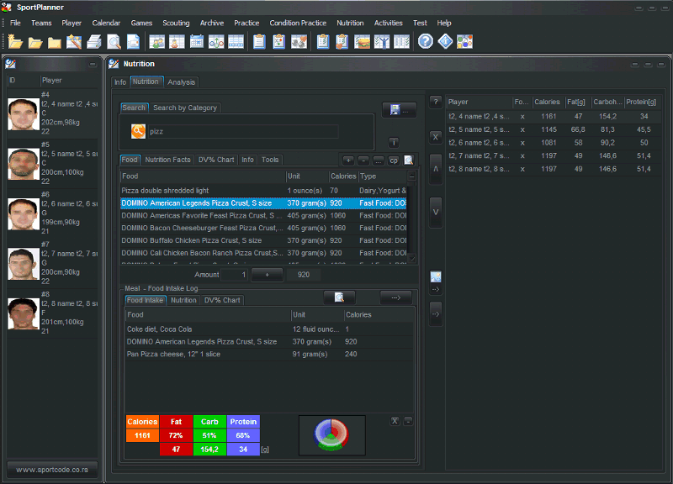
Task: Click the Calories column header in food list
Action: [x=342, y=176]
